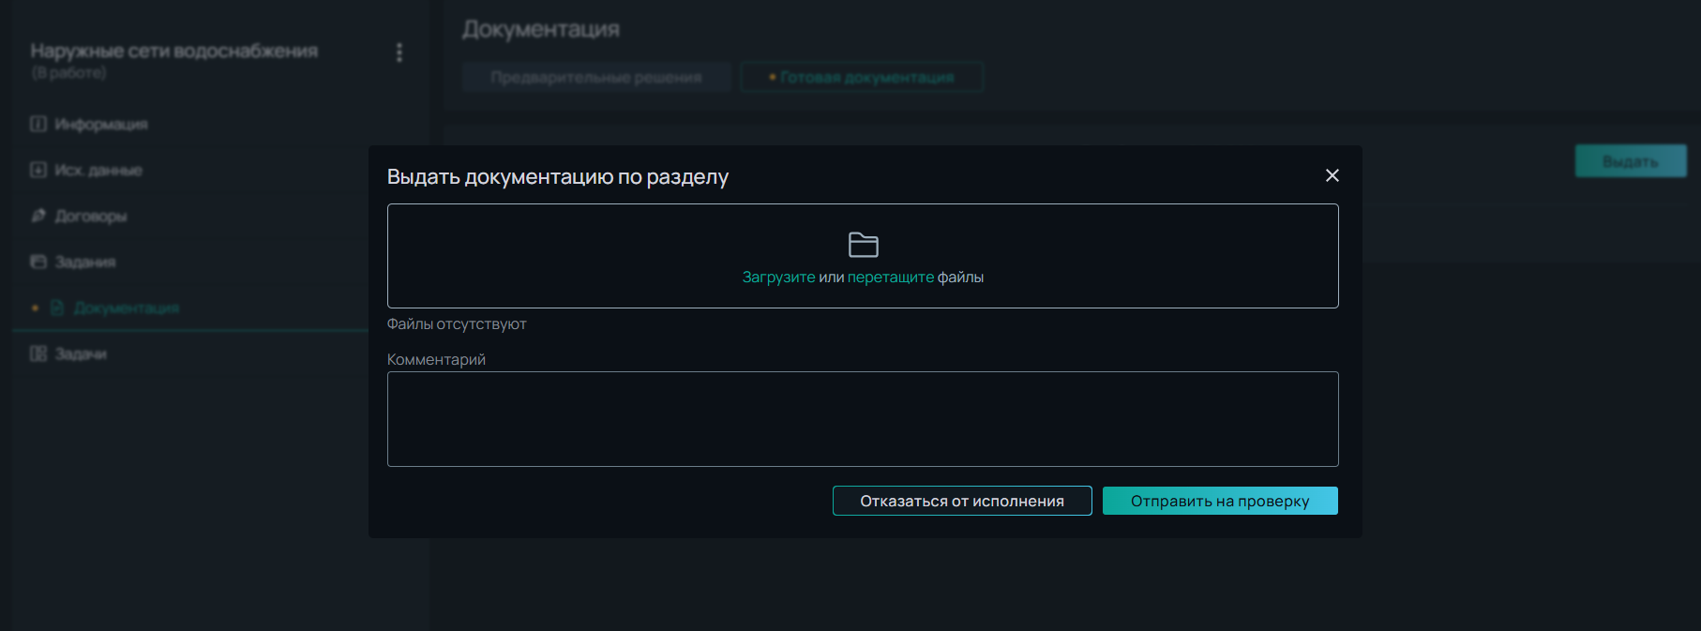Click the Задания sidebar icon
Image resolution: width=1701 pixels, height=631 pixels.
click(x=38, y=262)
